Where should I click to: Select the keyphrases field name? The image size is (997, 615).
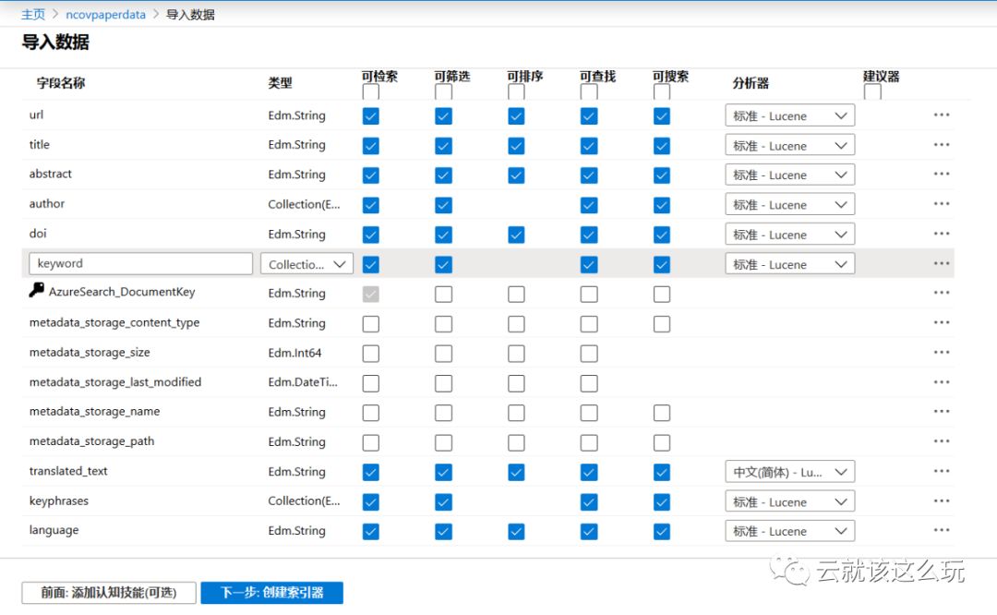point(58,501)
